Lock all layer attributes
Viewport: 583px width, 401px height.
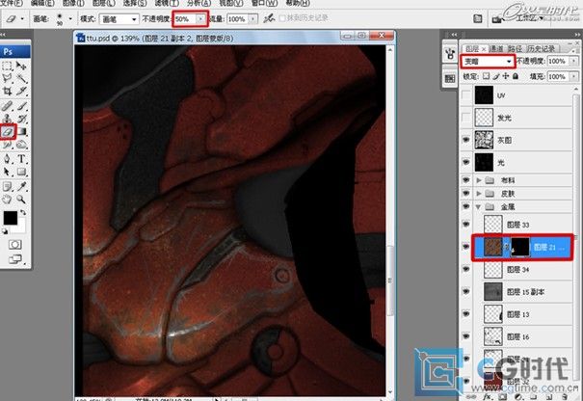[516, 76]
